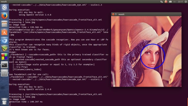The height and width of the screenshot is (106, 188).
Task: Click the red notification indicator icon
Action: click(166, 2)
